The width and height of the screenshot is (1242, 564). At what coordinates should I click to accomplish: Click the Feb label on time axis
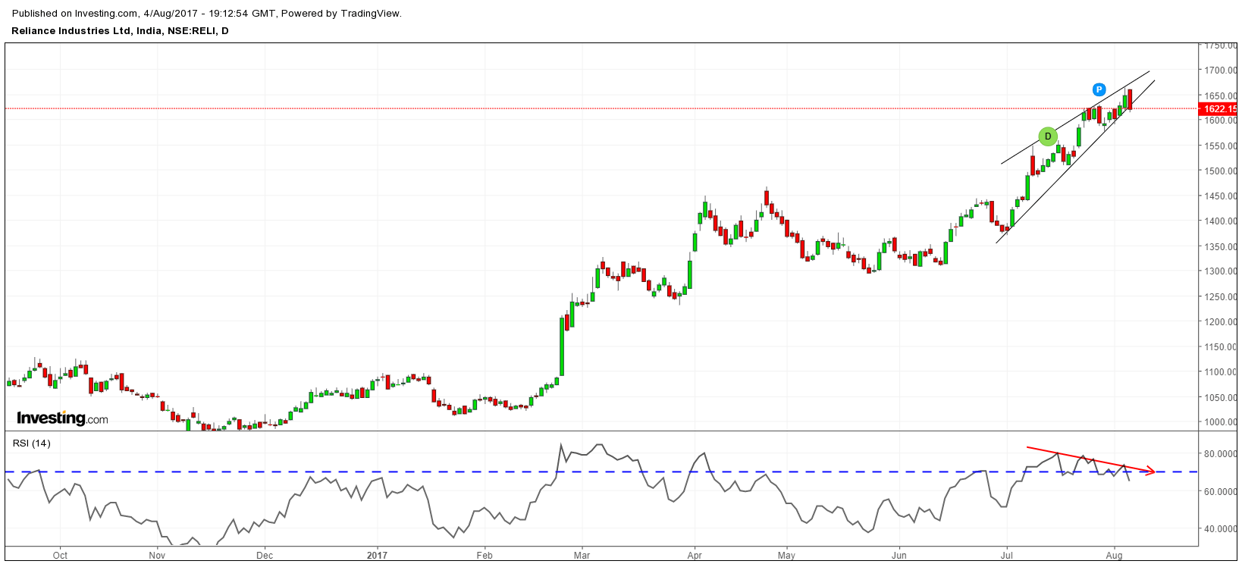pyautogui.click(x=485, y=555)
